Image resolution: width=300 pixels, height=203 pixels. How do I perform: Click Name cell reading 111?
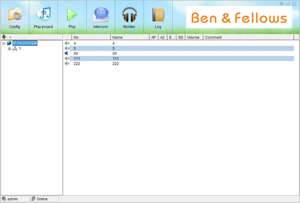pyautogui.click(x=116, y=59)
